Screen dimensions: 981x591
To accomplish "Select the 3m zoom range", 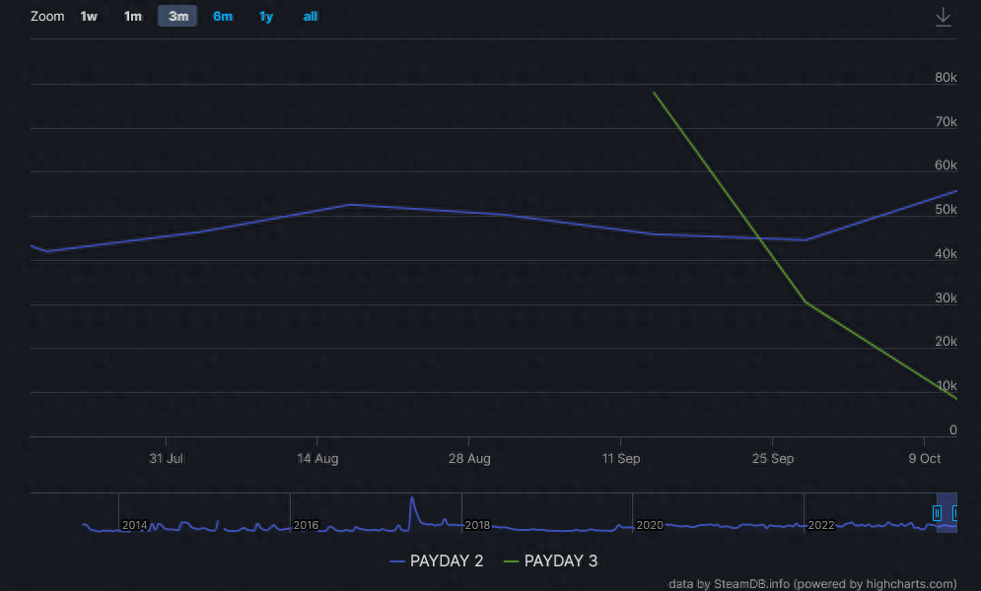I will click(x=177, y=16).
